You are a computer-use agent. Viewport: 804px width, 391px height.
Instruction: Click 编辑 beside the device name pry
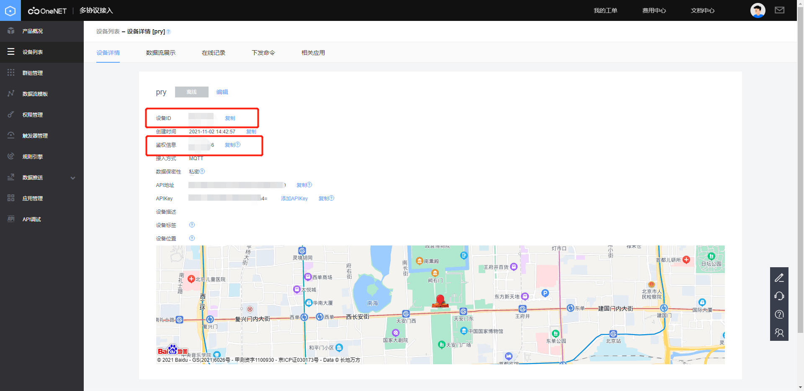click(x=222, y=92)
